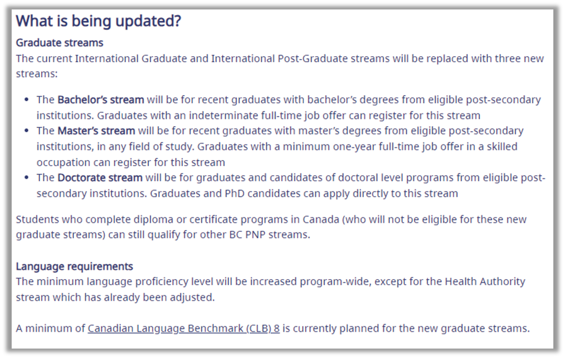Click the intro sentence about International Post-Graduate streams

[x=279, y=66]
